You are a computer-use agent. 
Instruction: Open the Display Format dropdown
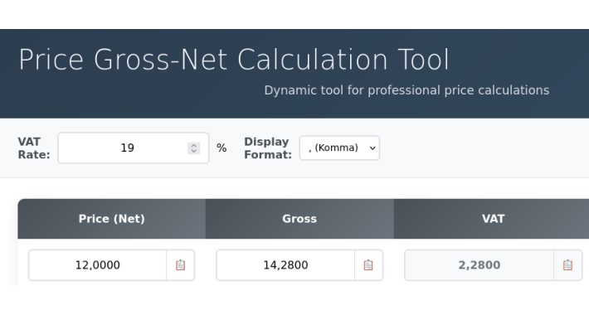click(339, 148)
